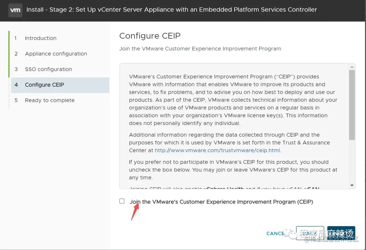Screen dimensions: 366x250
Task: Click scrollbar up arrow in CEIP text
Action: point(352,67)
